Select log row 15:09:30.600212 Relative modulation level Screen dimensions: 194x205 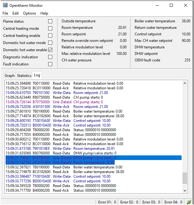94,139
